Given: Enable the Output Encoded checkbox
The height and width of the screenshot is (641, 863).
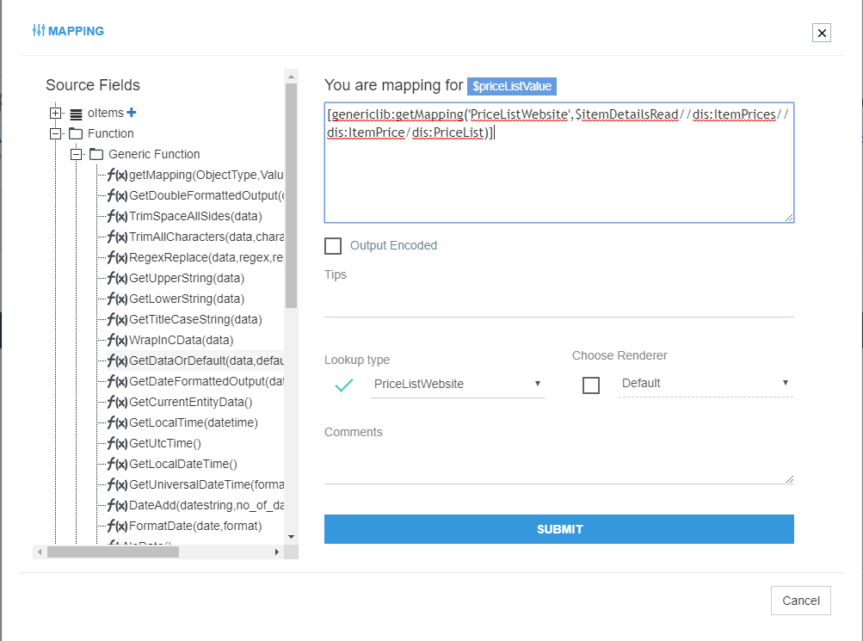Looking at the screenshot, I should pos(333,245).
